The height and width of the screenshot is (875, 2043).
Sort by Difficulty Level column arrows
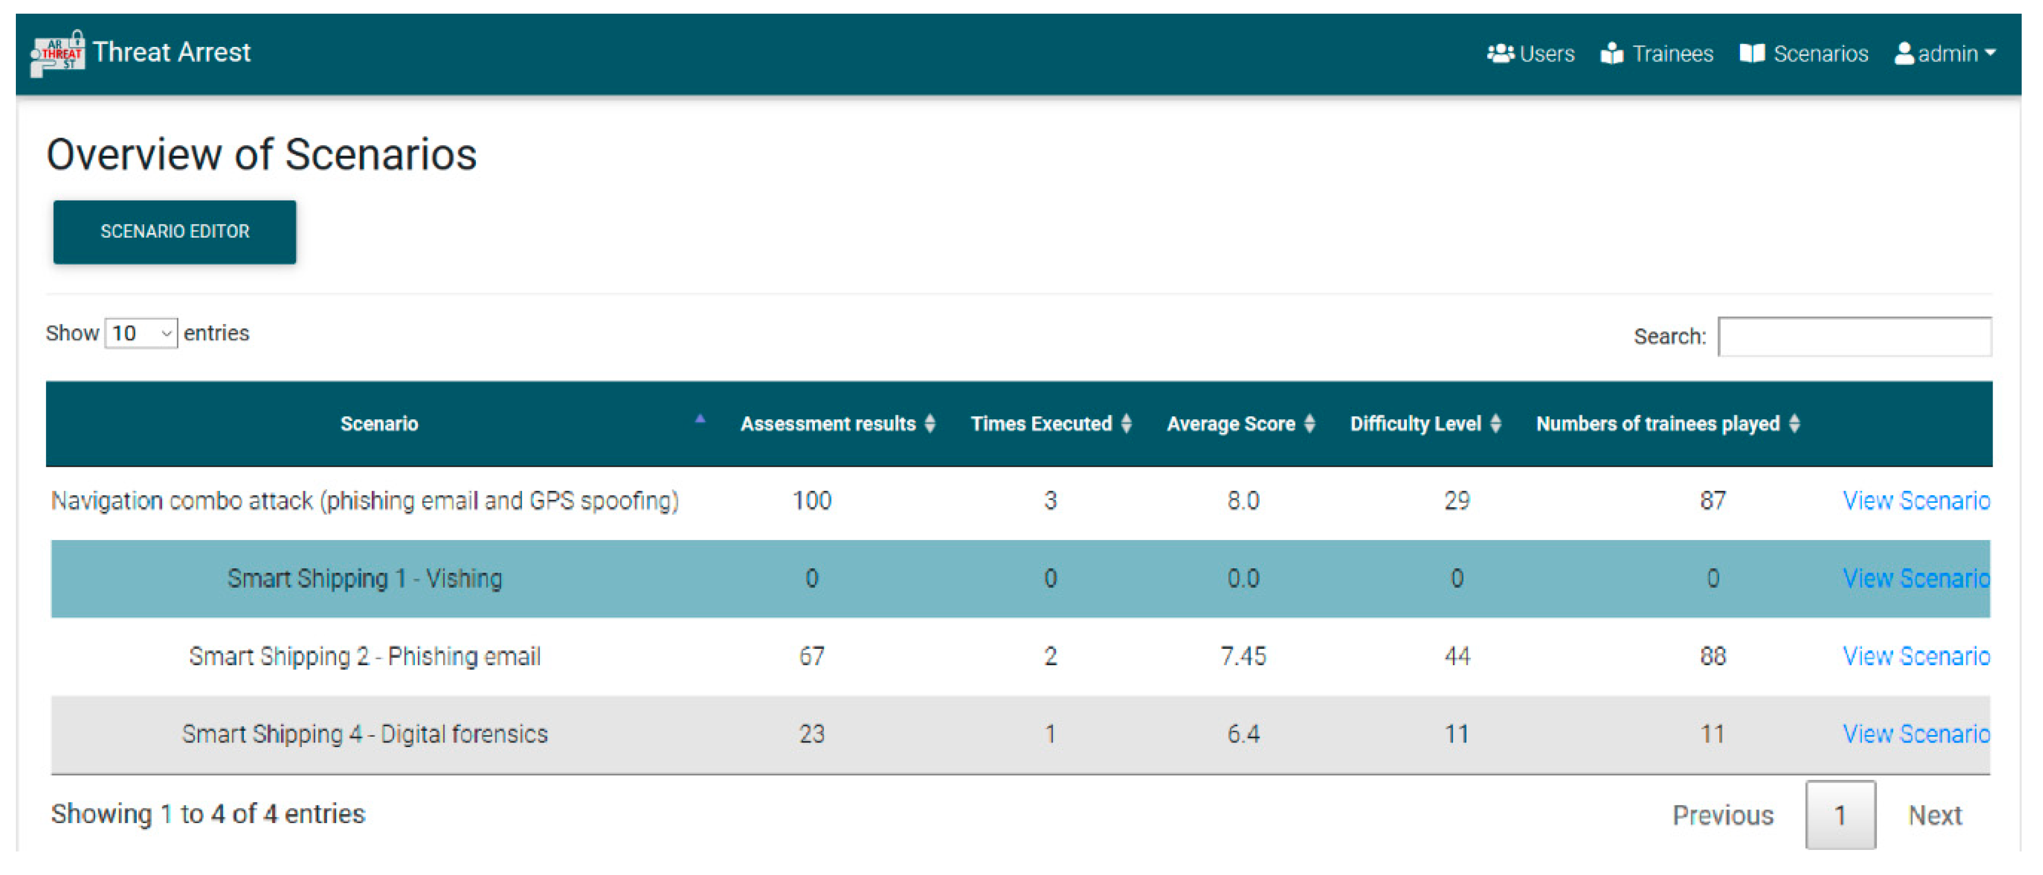pos(1496,424)
